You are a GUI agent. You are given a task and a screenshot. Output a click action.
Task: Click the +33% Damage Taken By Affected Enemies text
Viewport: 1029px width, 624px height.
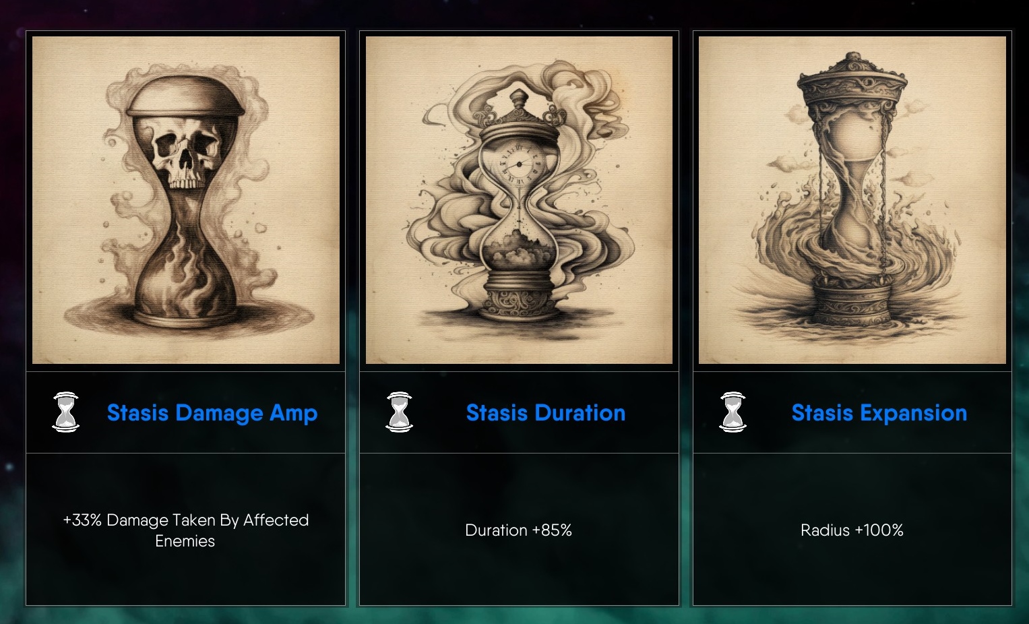185,530
